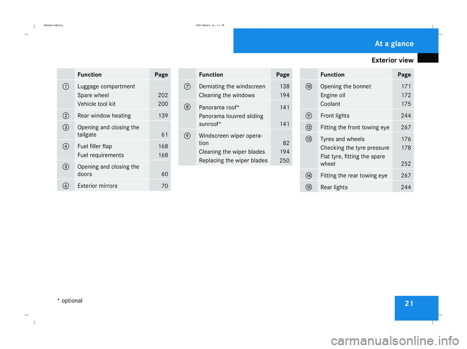Click page number 202 for Spare wheel
This screenshot has height=349, width=467.
[163, 95]
